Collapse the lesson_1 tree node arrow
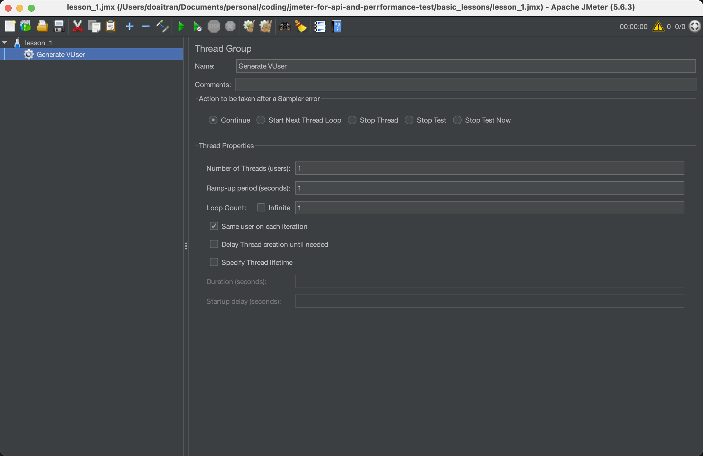 pos(5,43)
